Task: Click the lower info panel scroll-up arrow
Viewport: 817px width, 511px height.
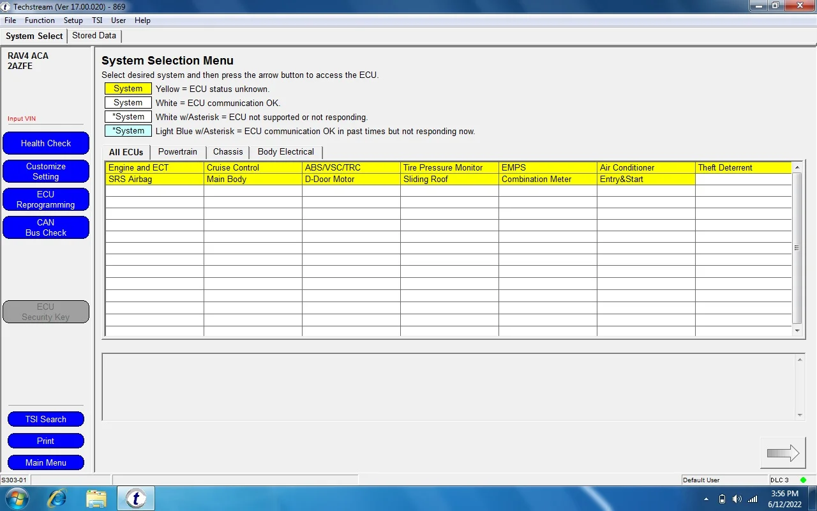Action: pos(800,360)
